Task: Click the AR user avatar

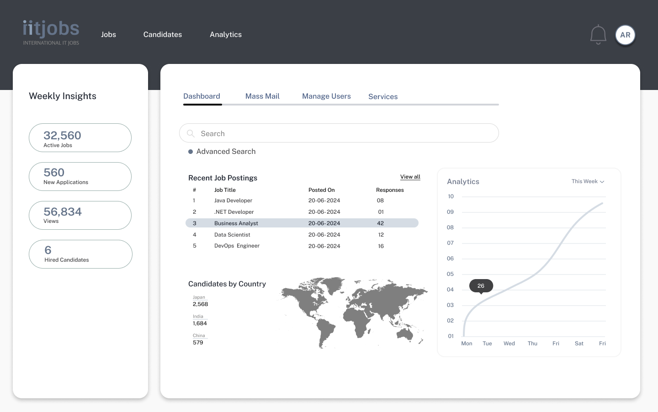Action: [x=625, y=35]
